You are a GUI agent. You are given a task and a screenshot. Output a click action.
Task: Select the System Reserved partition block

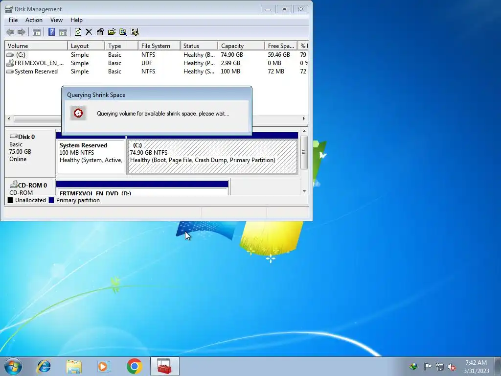pyautogui.click(x=91, y=157)
